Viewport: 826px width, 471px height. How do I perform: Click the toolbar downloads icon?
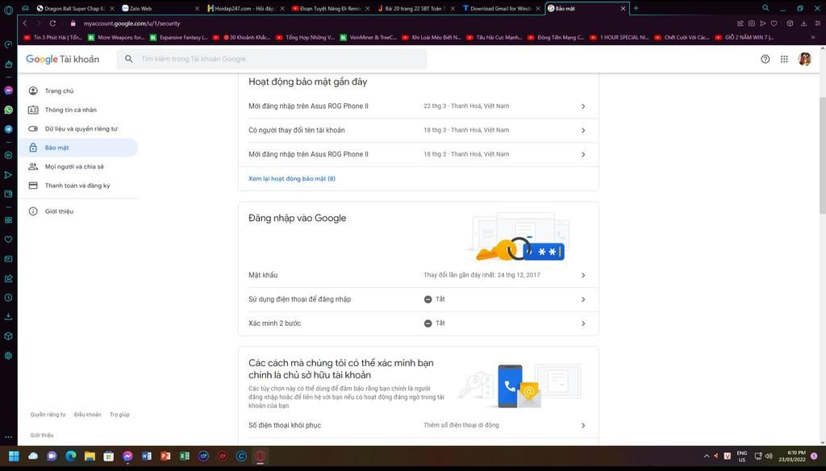tap(803, 23)
